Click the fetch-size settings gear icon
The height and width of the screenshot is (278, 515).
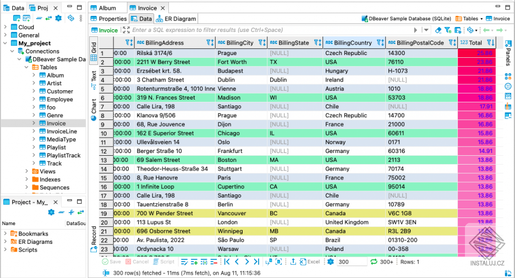coord(331,262)
